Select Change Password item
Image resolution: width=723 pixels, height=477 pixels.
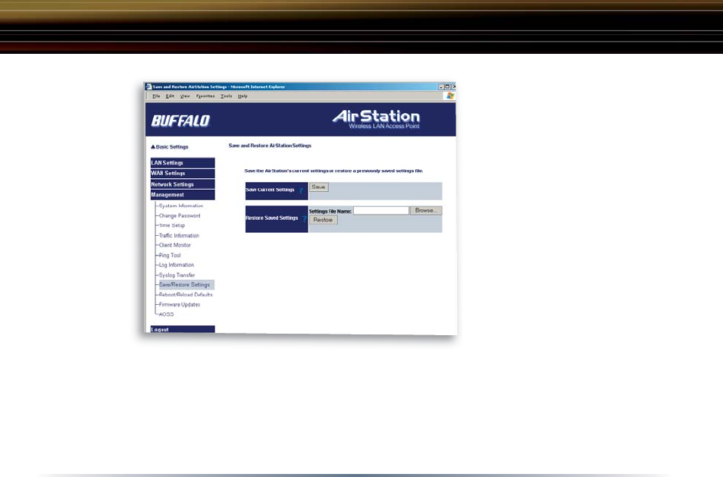(180, 215)
